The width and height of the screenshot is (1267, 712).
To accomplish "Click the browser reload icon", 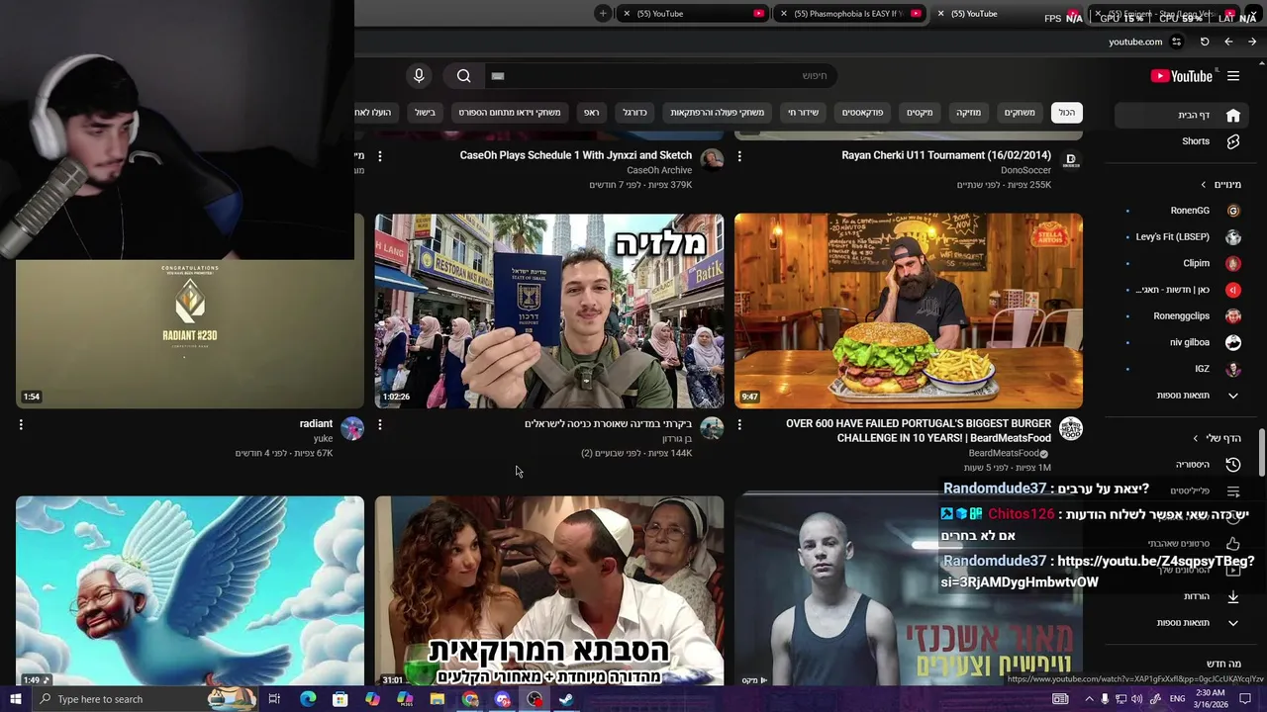I will coord(1205,42).
